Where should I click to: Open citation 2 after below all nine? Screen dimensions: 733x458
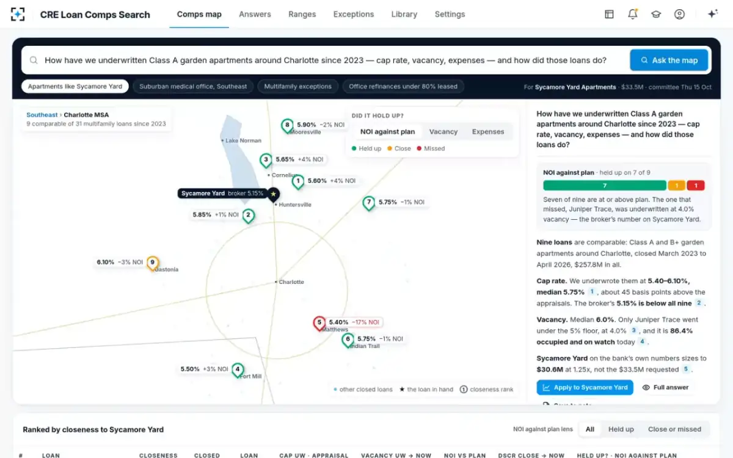pyautogui.click(x=699, y=303)
